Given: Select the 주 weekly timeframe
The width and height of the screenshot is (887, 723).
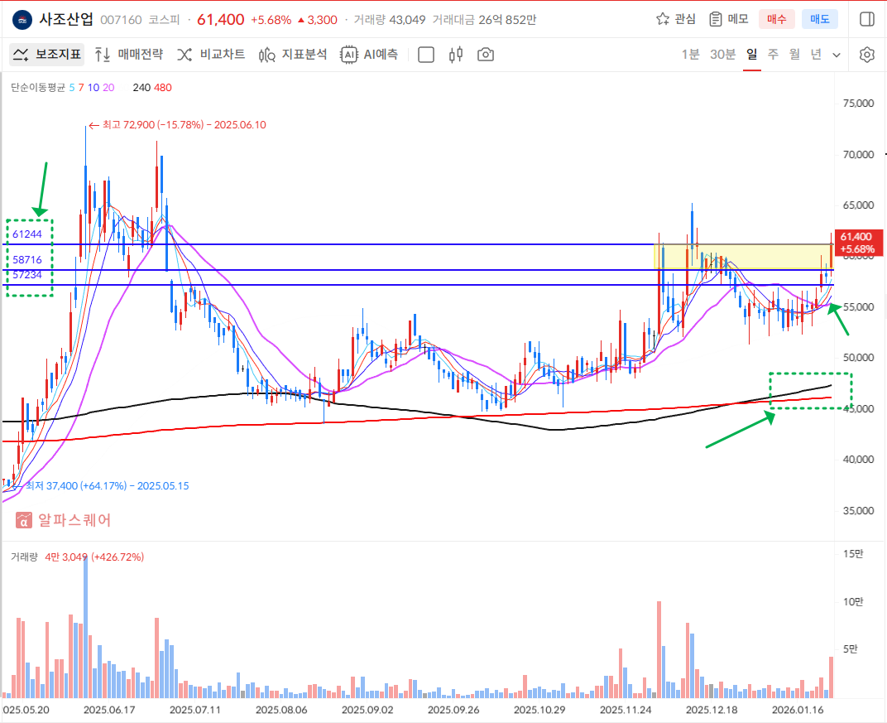Looking at the screenshot, I should (x=773, y=55).
